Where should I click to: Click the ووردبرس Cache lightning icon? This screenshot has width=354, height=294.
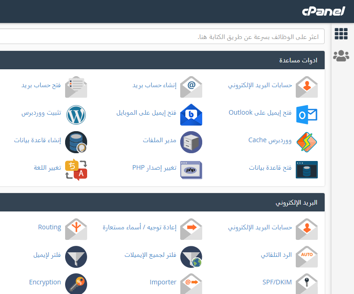[307, 142]
